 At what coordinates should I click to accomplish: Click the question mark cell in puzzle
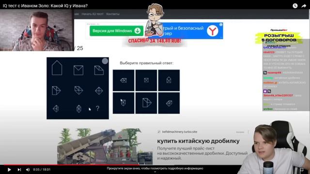[x=98, y=108]
